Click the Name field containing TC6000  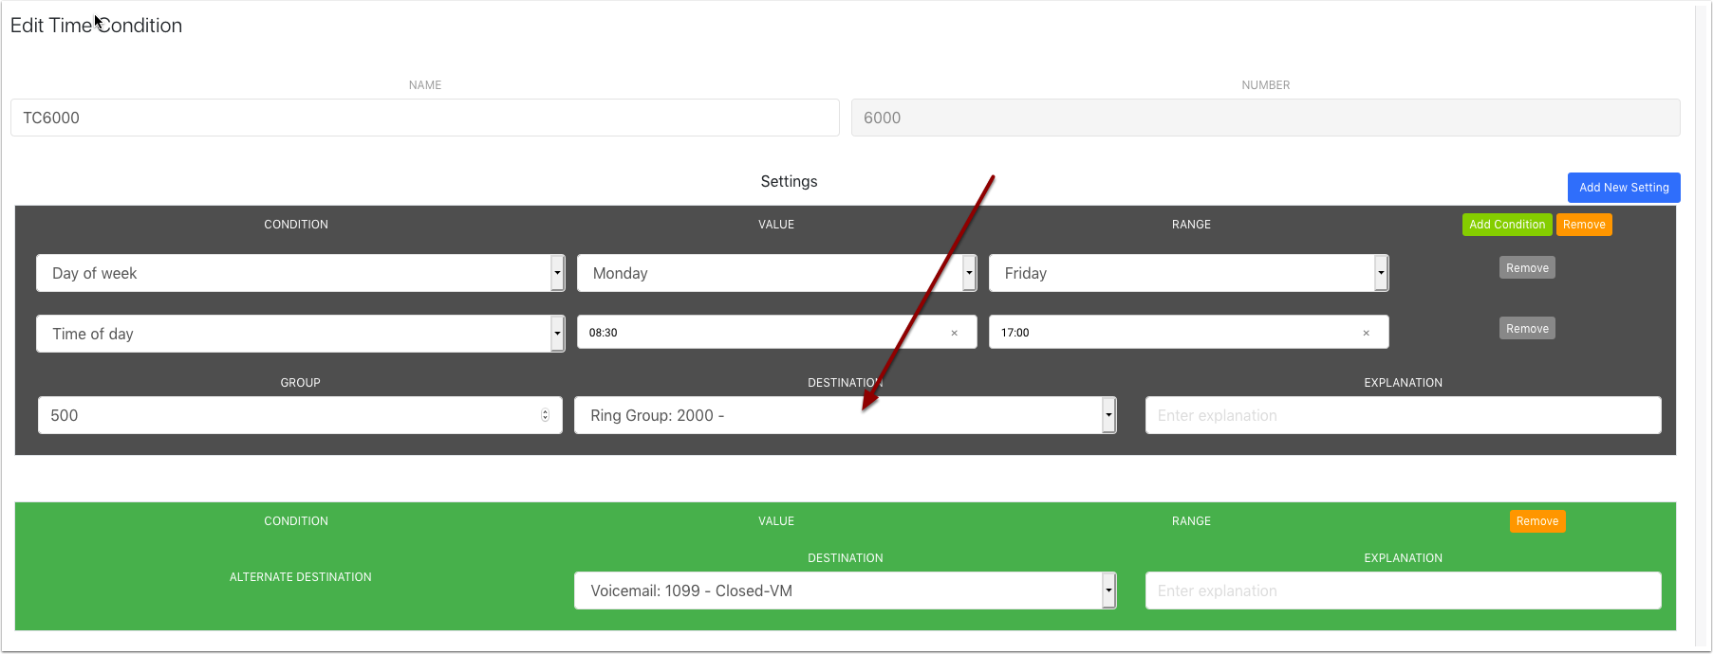click(424, 118)
